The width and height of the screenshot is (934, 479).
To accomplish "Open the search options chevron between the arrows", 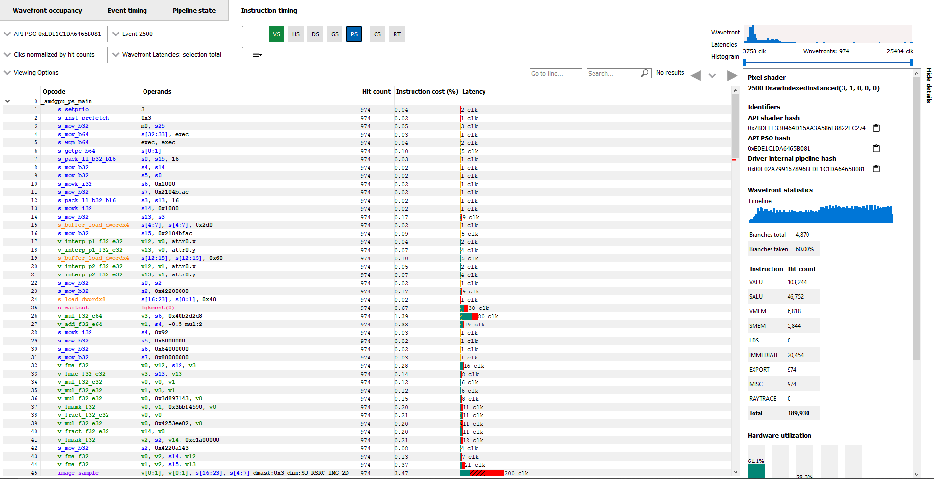I will coord(712,76).
